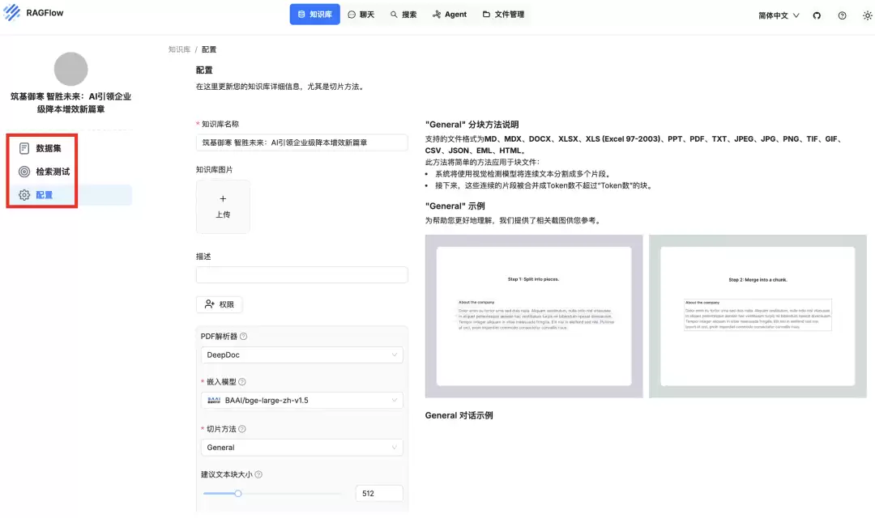Click 嵌入模型 help tooltip icon
The height and width of the screenshot is (518, 875).
coord(241,382)
